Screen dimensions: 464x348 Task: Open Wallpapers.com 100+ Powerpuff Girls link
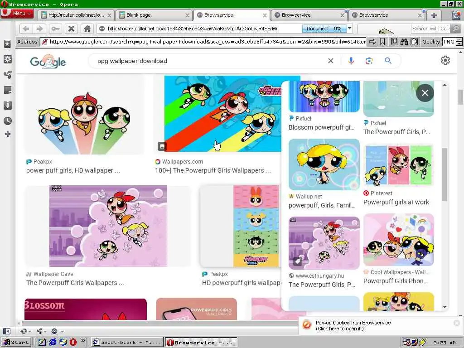[213, 170]
